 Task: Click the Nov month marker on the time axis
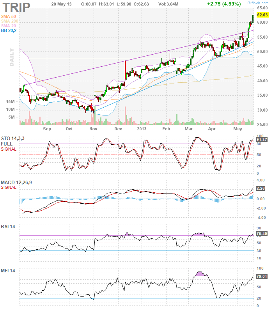pyautogui.click(x=93, y=128)
